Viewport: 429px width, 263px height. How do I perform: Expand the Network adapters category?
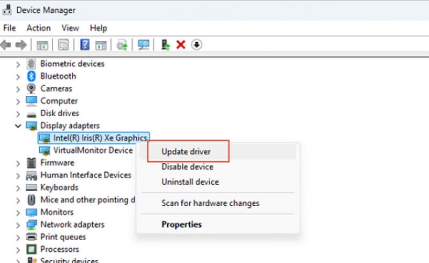pyautogui.click(x=18, y=224)
